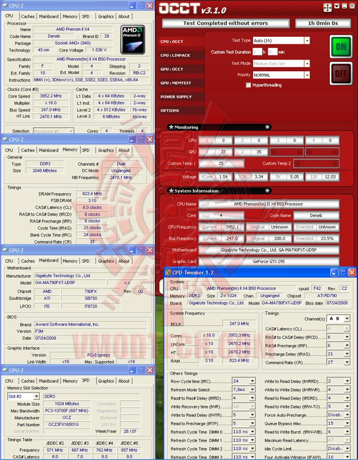The height and width of the screenshot is (460, 358).
Task: Enable the Hyperthreading checkbox
Action: [249, 85]
